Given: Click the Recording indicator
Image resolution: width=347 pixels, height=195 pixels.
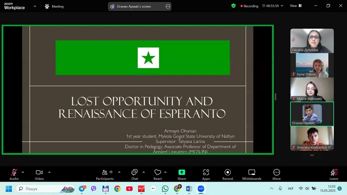Looking at the screenshot, I should pyautogui.click(x=249, y=6).
